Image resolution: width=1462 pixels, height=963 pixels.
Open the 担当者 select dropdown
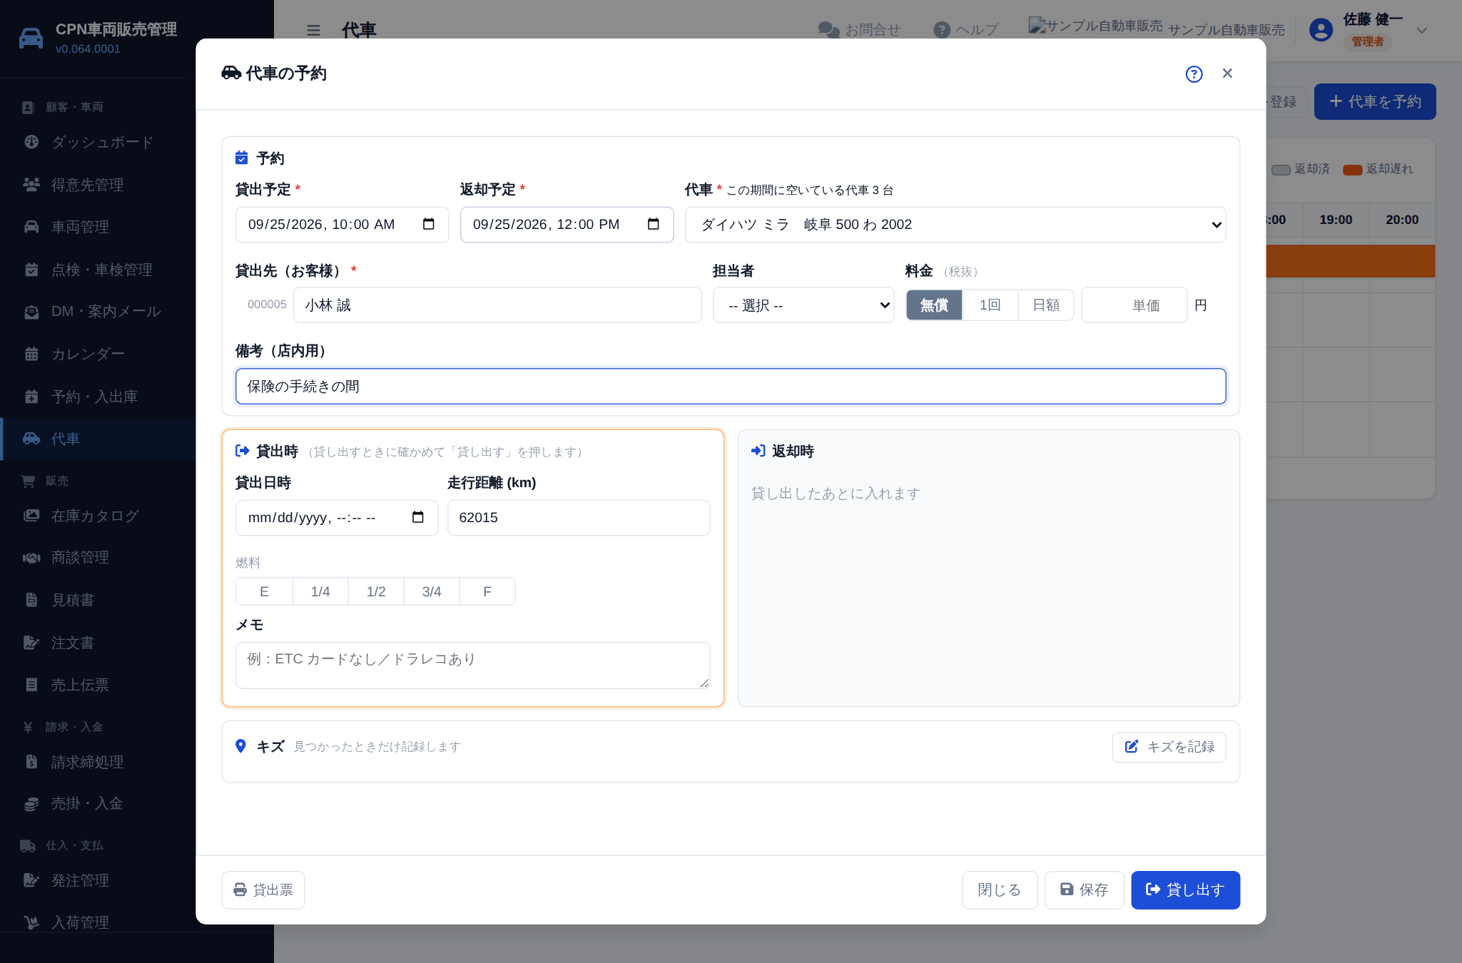803,305
